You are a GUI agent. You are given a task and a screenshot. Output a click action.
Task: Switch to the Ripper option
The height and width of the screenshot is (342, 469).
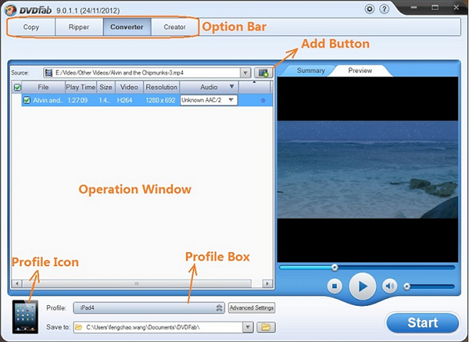click(x=79, y=27)
